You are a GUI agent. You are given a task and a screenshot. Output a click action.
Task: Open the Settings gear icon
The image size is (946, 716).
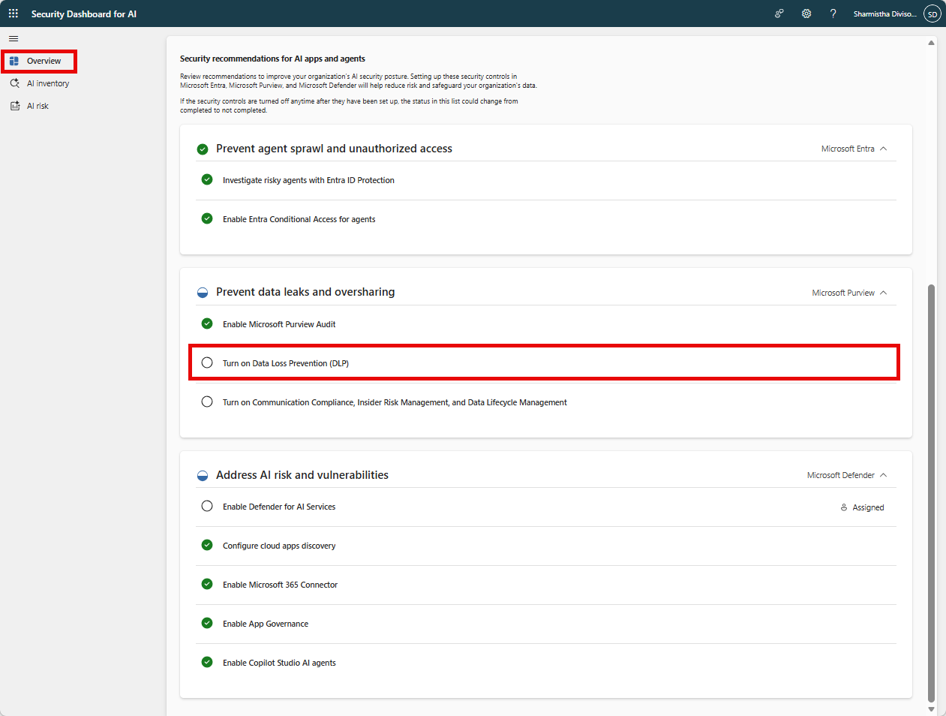pos(806,14)
